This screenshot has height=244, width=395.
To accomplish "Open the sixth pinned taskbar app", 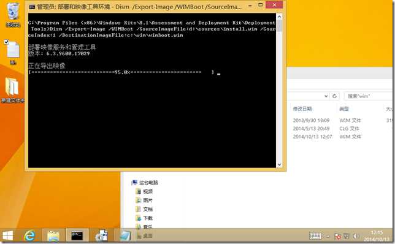I will (125, 236).
